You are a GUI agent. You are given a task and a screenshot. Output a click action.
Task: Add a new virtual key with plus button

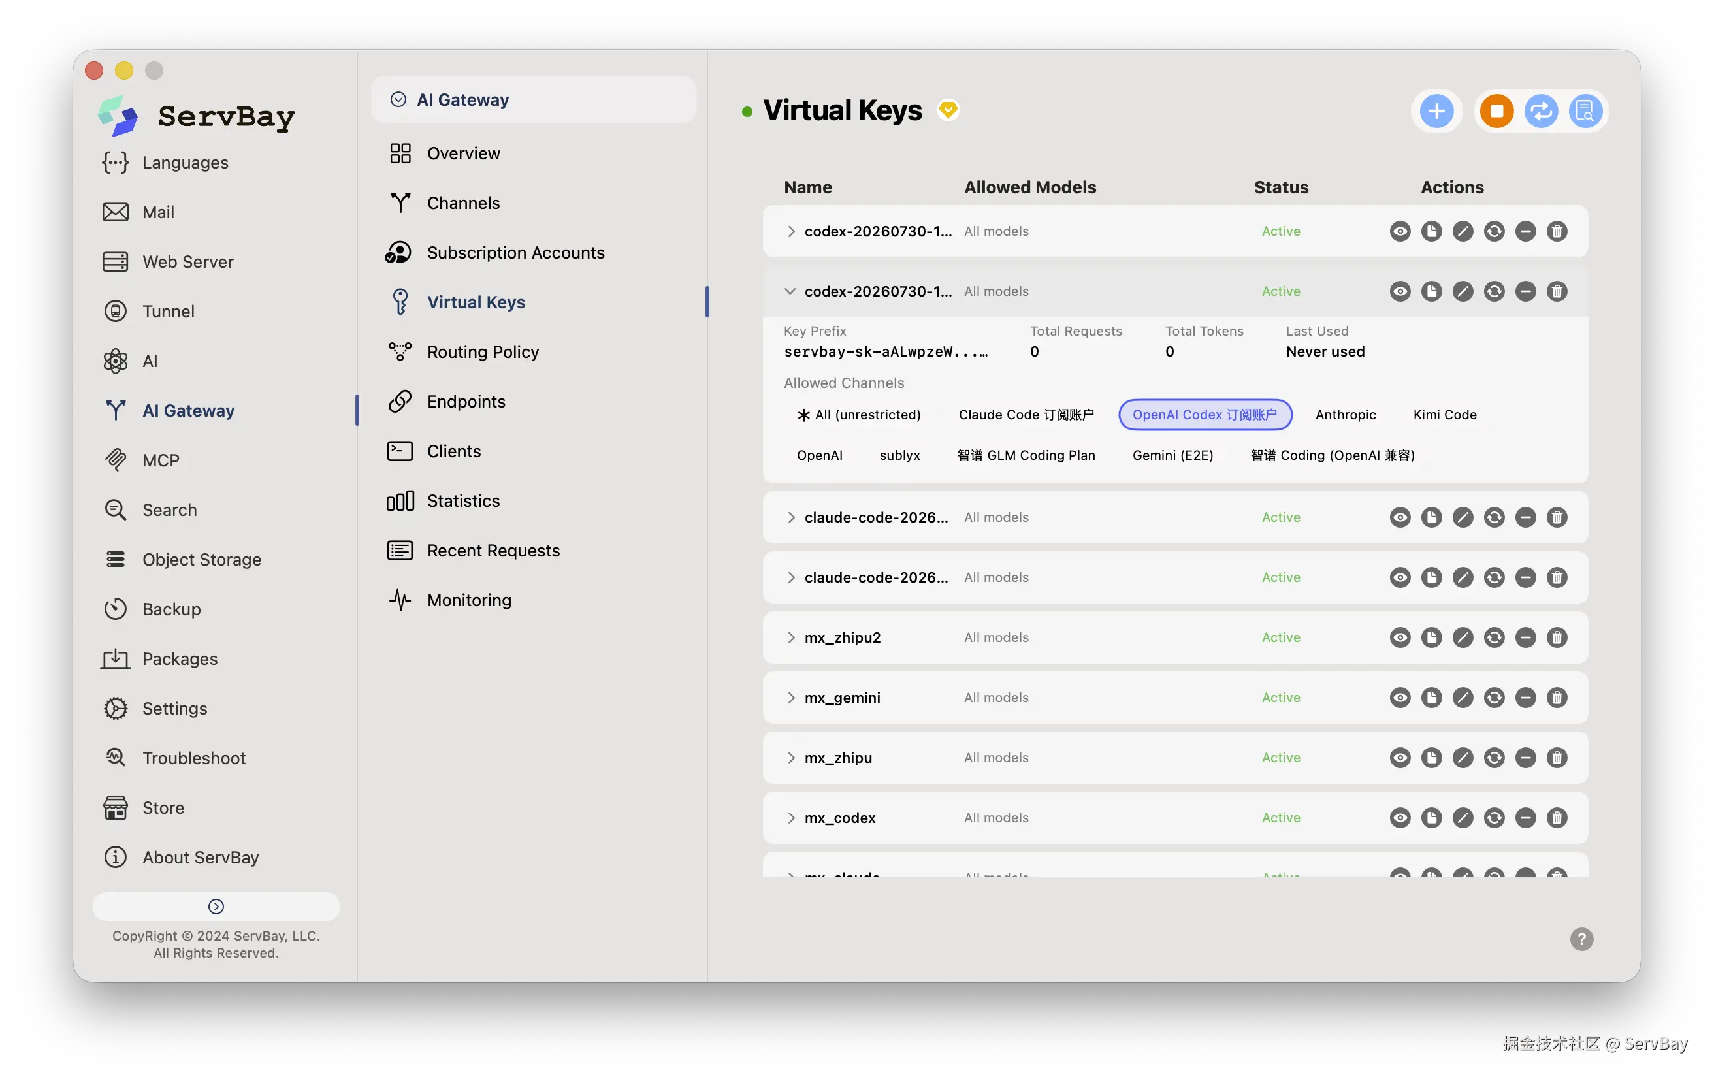pos(1436,111)
